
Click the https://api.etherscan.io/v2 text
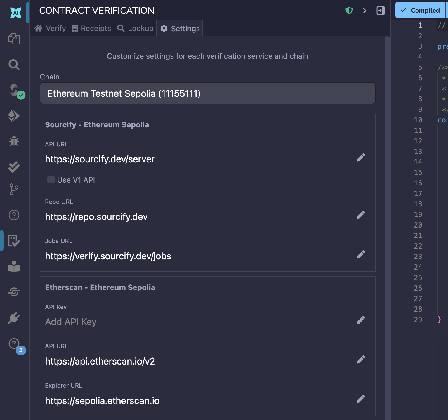coord(100,361)
